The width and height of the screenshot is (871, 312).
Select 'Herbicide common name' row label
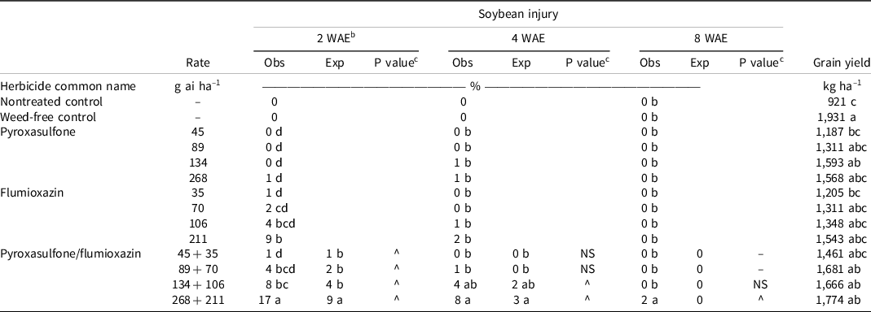tap(68, 86)
